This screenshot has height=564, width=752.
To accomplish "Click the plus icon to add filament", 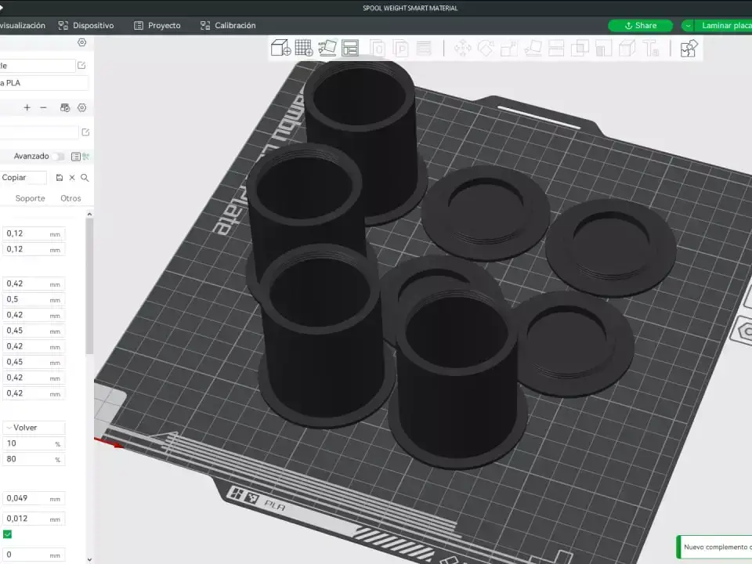I will [x=27, y=107].
